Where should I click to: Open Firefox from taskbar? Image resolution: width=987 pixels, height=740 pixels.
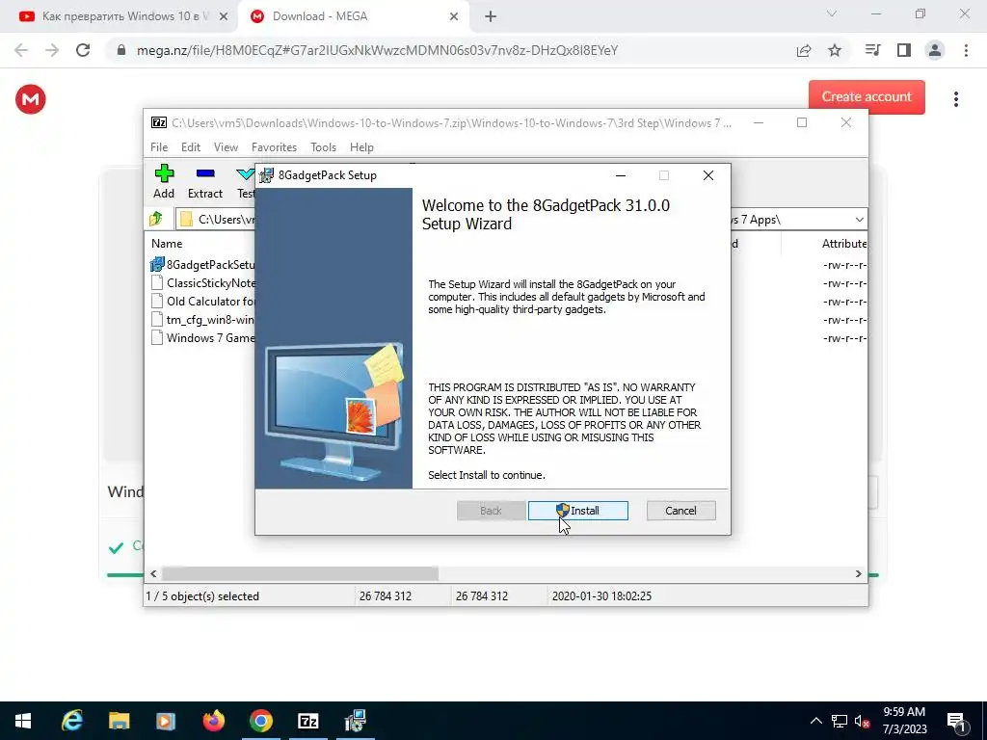[213, 721]
